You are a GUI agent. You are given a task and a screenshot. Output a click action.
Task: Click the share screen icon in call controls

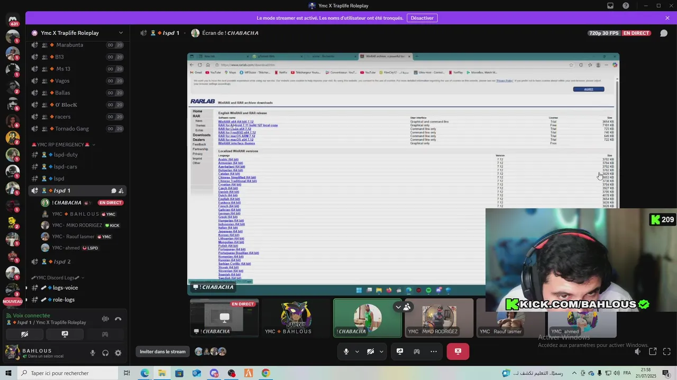point(400,351)
